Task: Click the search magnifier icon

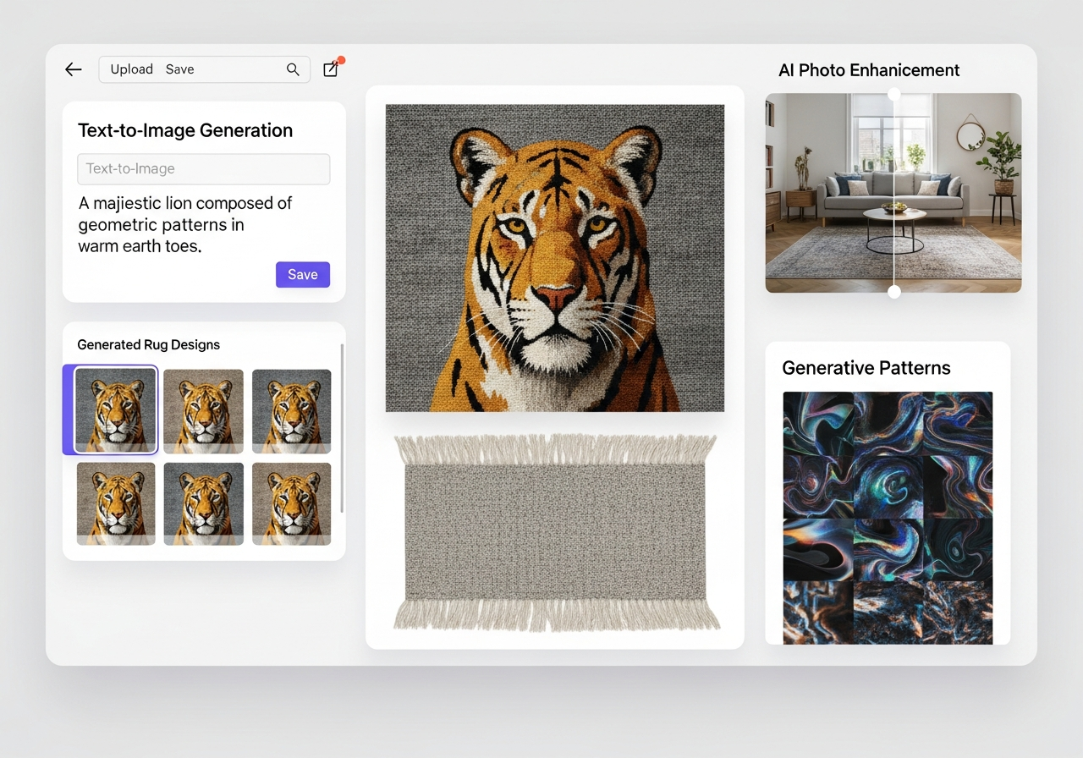Action: (x=293, y=69)
